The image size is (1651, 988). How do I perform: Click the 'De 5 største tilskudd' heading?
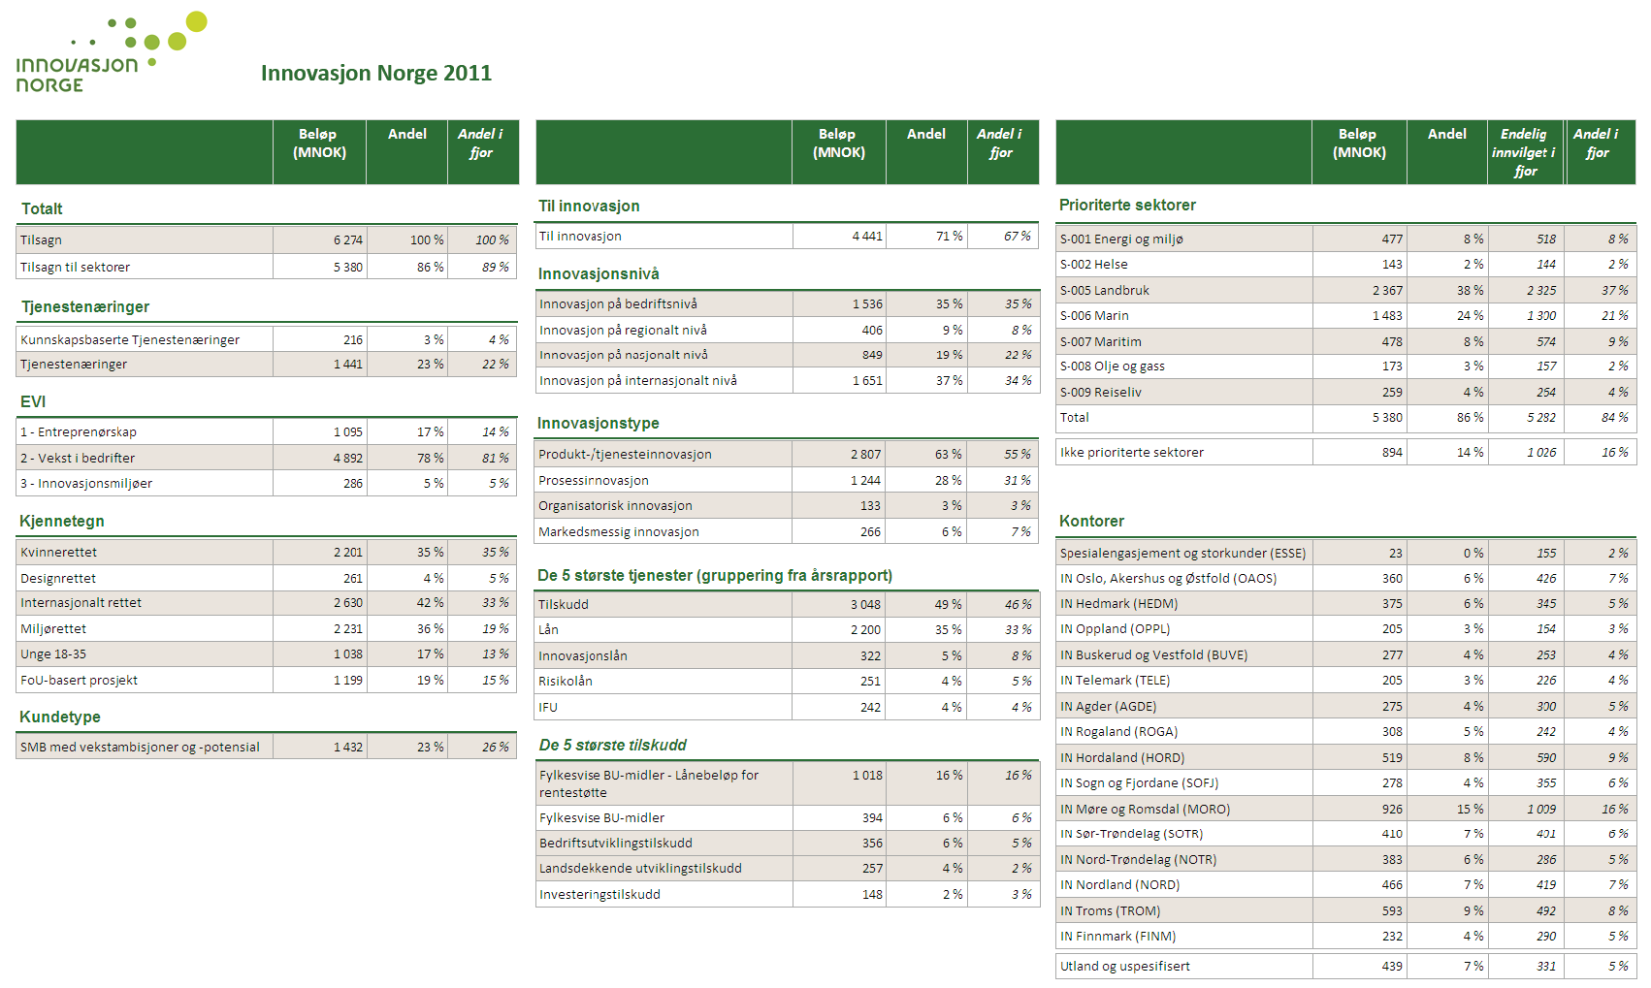pos(612,745)
